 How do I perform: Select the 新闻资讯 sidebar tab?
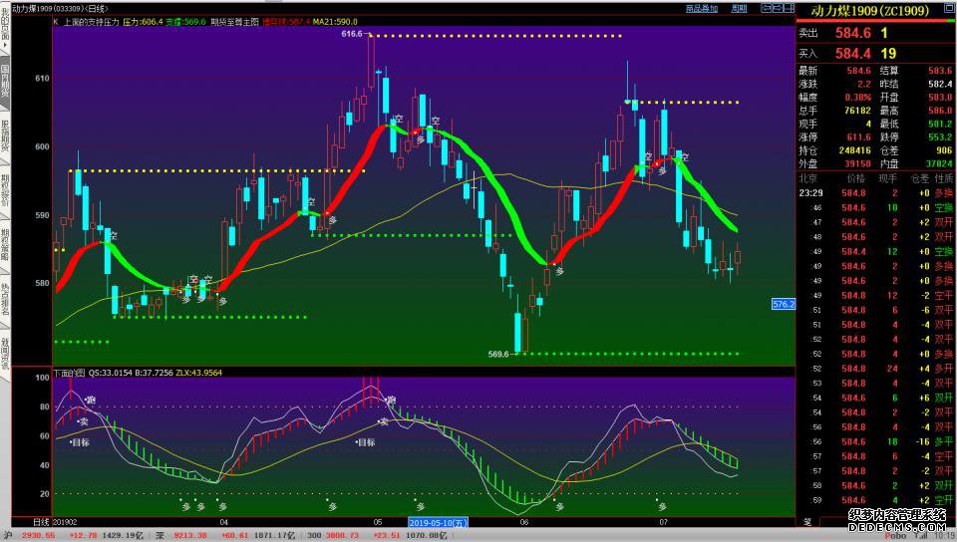[5, 354]
